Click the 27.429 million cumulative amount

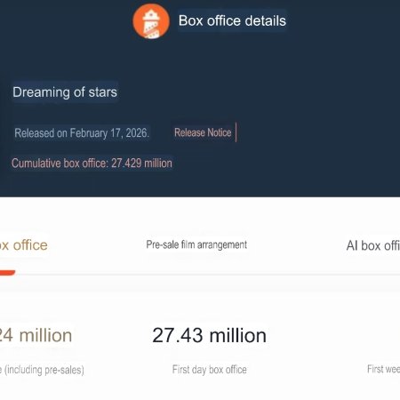141,164
